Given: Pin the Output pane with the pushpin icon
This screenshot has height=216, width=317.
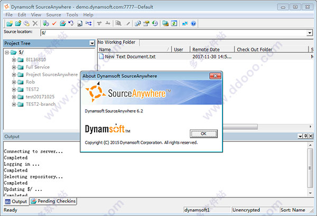Looking at the screenshot, I should [x=306, y=136].
